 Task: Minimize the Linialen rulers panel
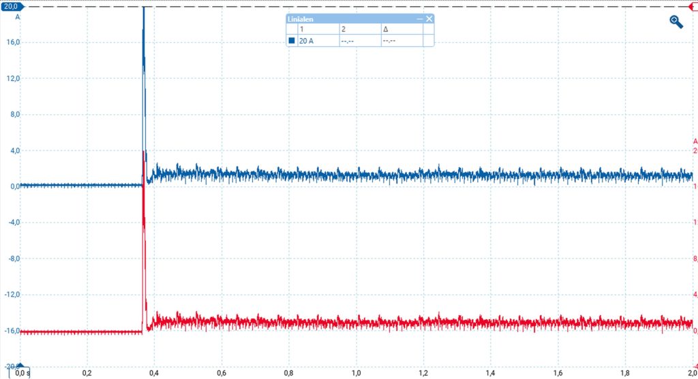[x=419, y=19]
